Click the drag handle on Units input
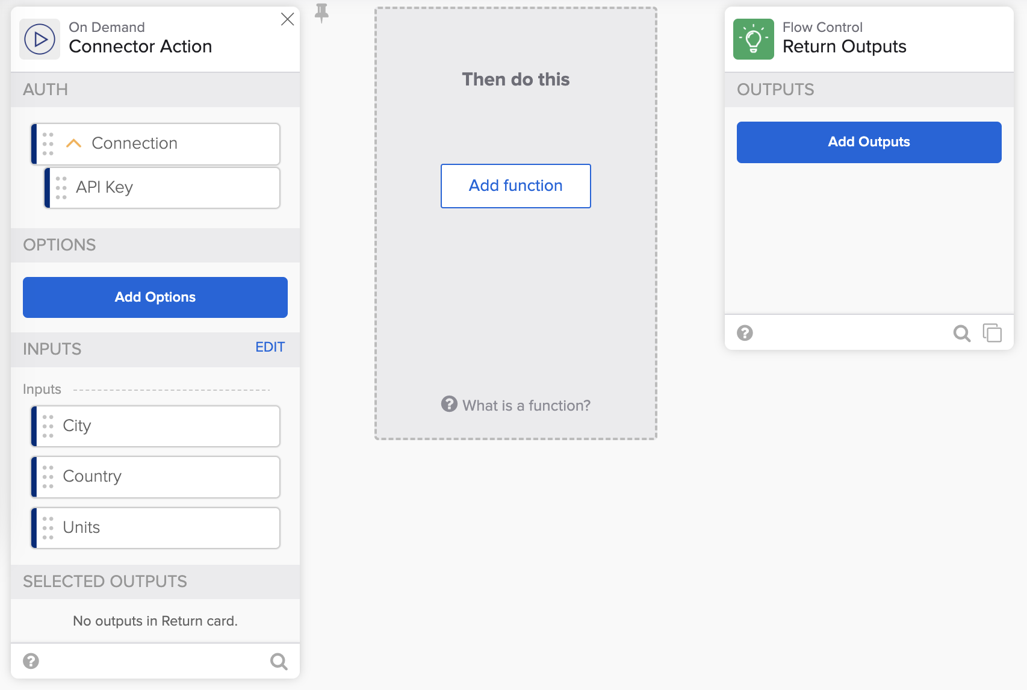This screenshot has height=690, width=1027. tap(48, 528)
